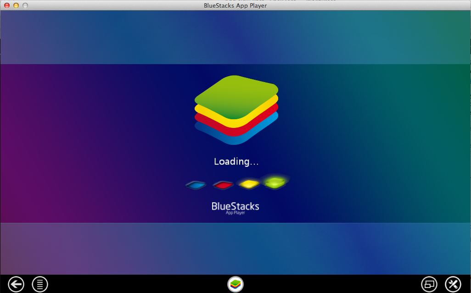This screenshot has width=471, height=293.
Task: Click the menu icon beside the back arrow
Action: tap(39, 284)
